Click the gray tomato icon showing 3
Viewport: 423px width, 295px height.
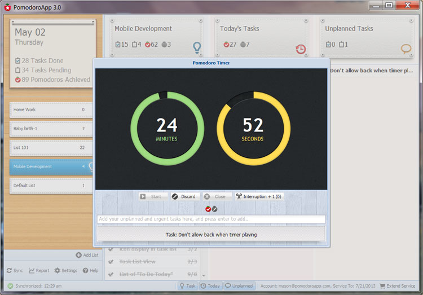pyautogui.click(x=164, y=45)
